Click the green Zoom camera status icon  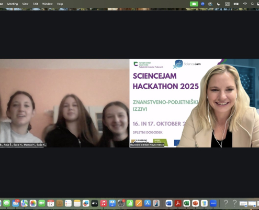[194, 4]
